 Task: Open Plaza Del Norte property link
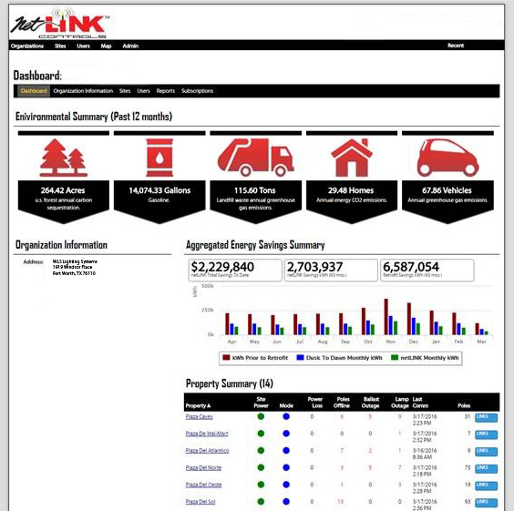(203, 468)
